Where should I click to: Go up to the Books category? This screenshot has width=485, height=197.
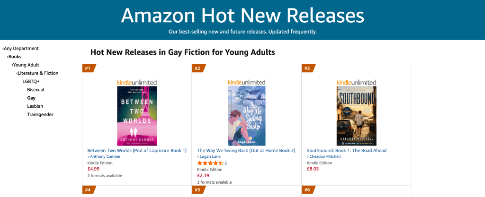(x=14, y=57)
